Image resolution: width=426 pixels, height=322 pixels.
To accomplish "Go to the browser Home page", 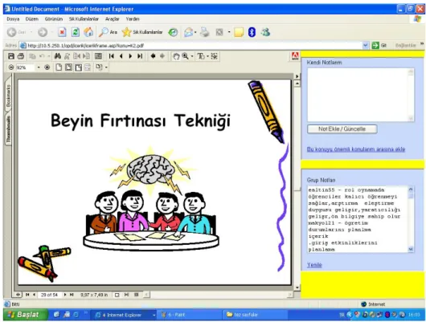I will [x=88, y=32].
